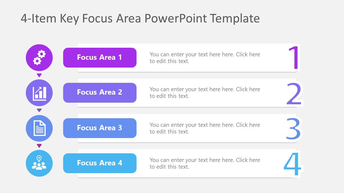Click the large blue number 3
The height and width of the screenshot is (193, 344).
coord(293,129)
